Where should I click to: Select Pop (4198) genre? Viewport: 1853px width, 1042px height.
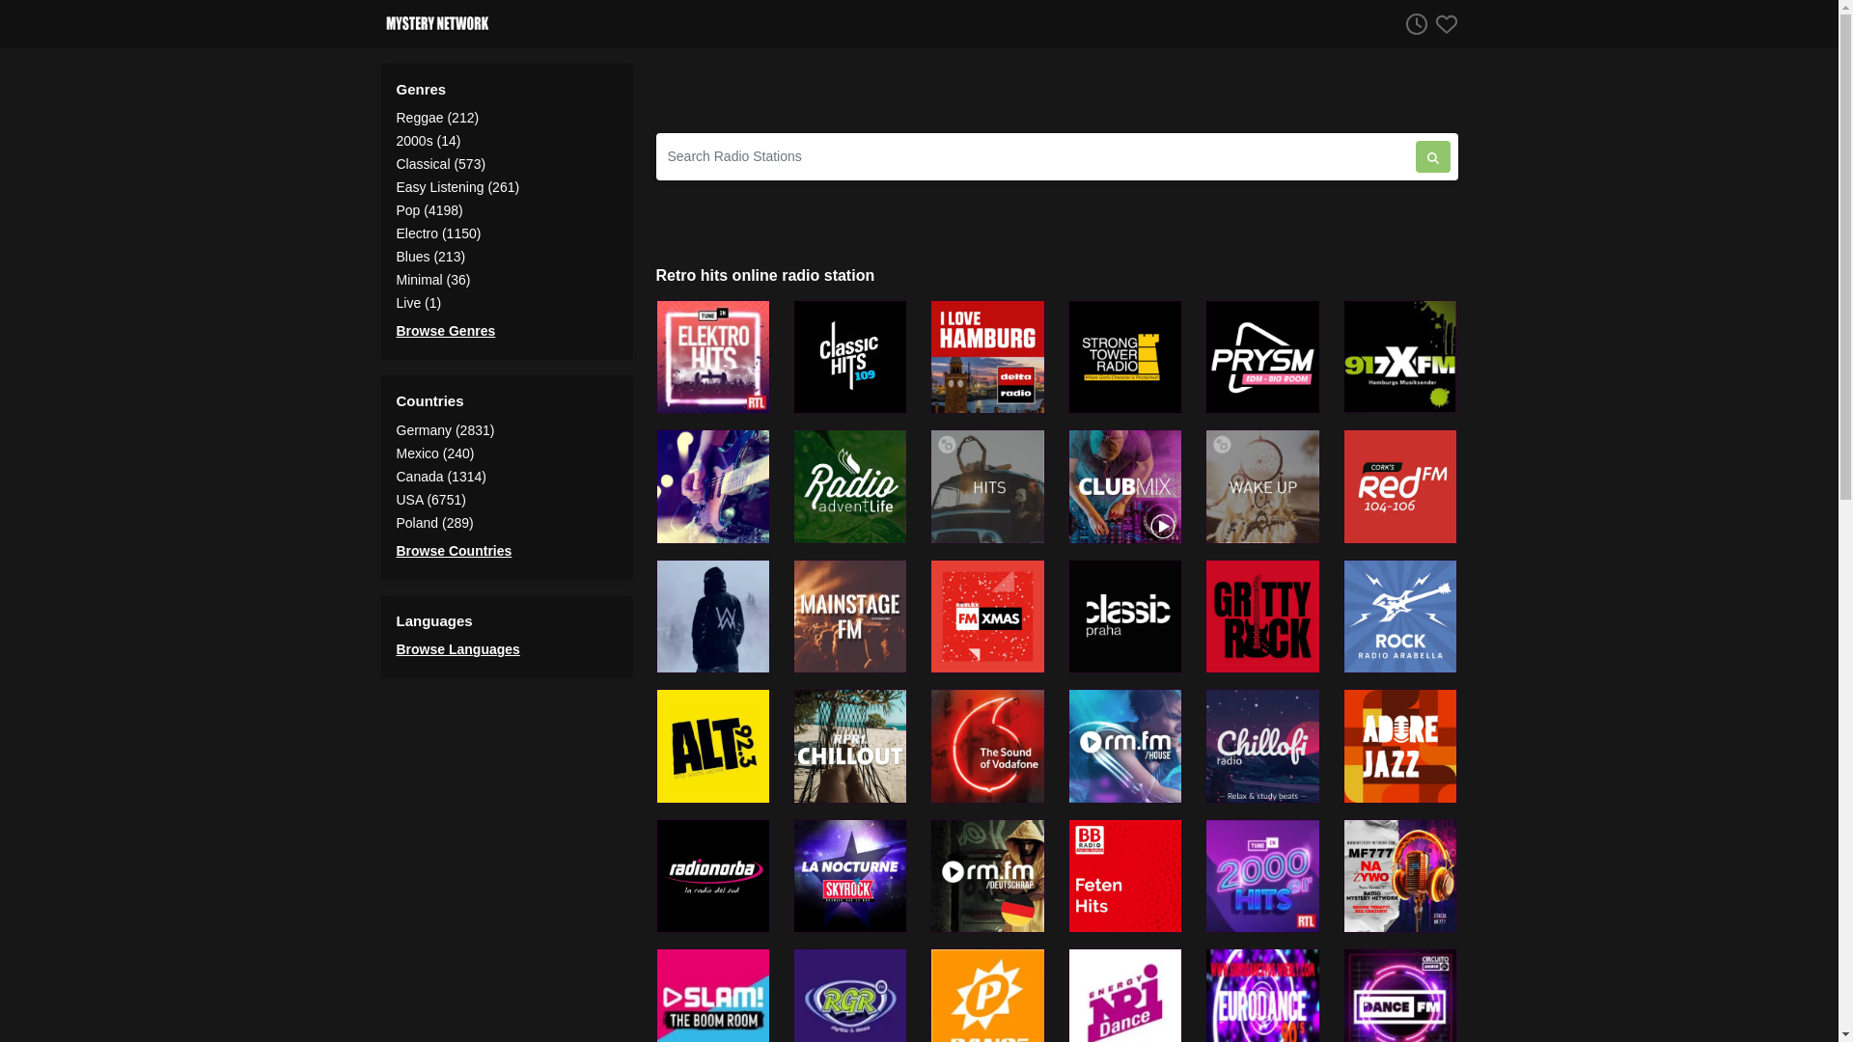click(x=429, y=210)
